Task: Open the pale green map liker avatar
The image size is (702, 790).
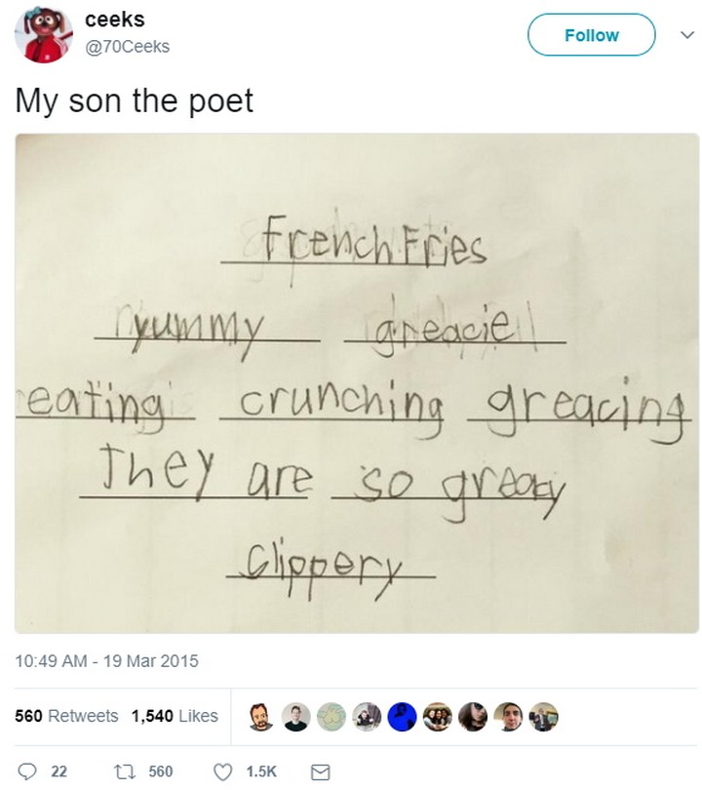Action: tap(331, 717)
